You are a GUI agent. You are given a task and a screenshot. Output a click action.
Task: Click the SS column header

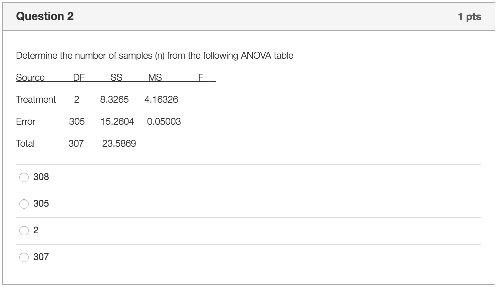tap(116, 77)
